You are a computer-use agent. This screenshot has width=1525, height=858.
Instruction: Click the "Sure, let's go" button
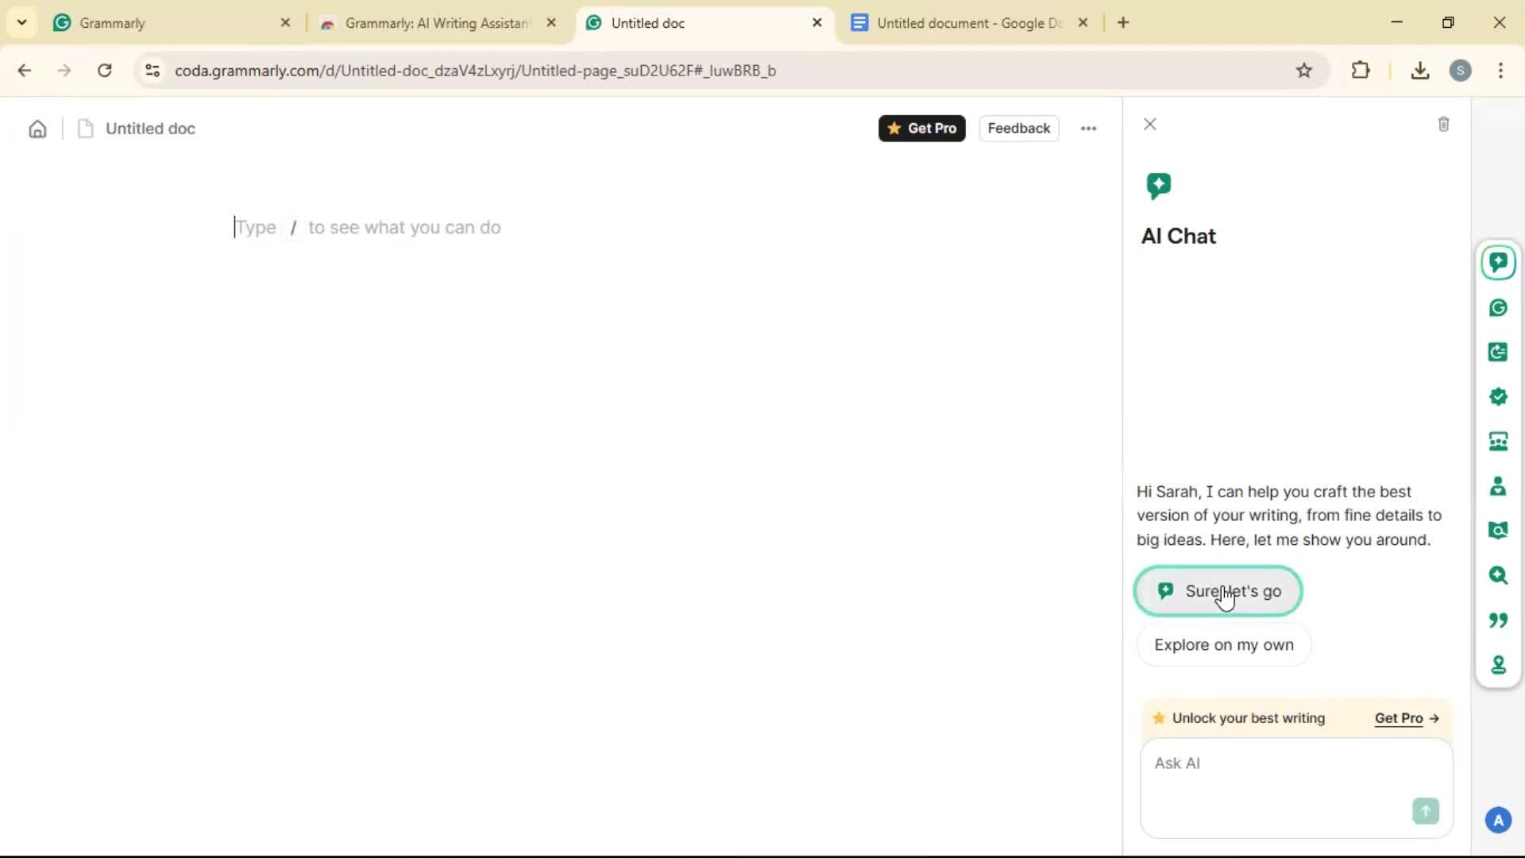tap(1218, 591)
